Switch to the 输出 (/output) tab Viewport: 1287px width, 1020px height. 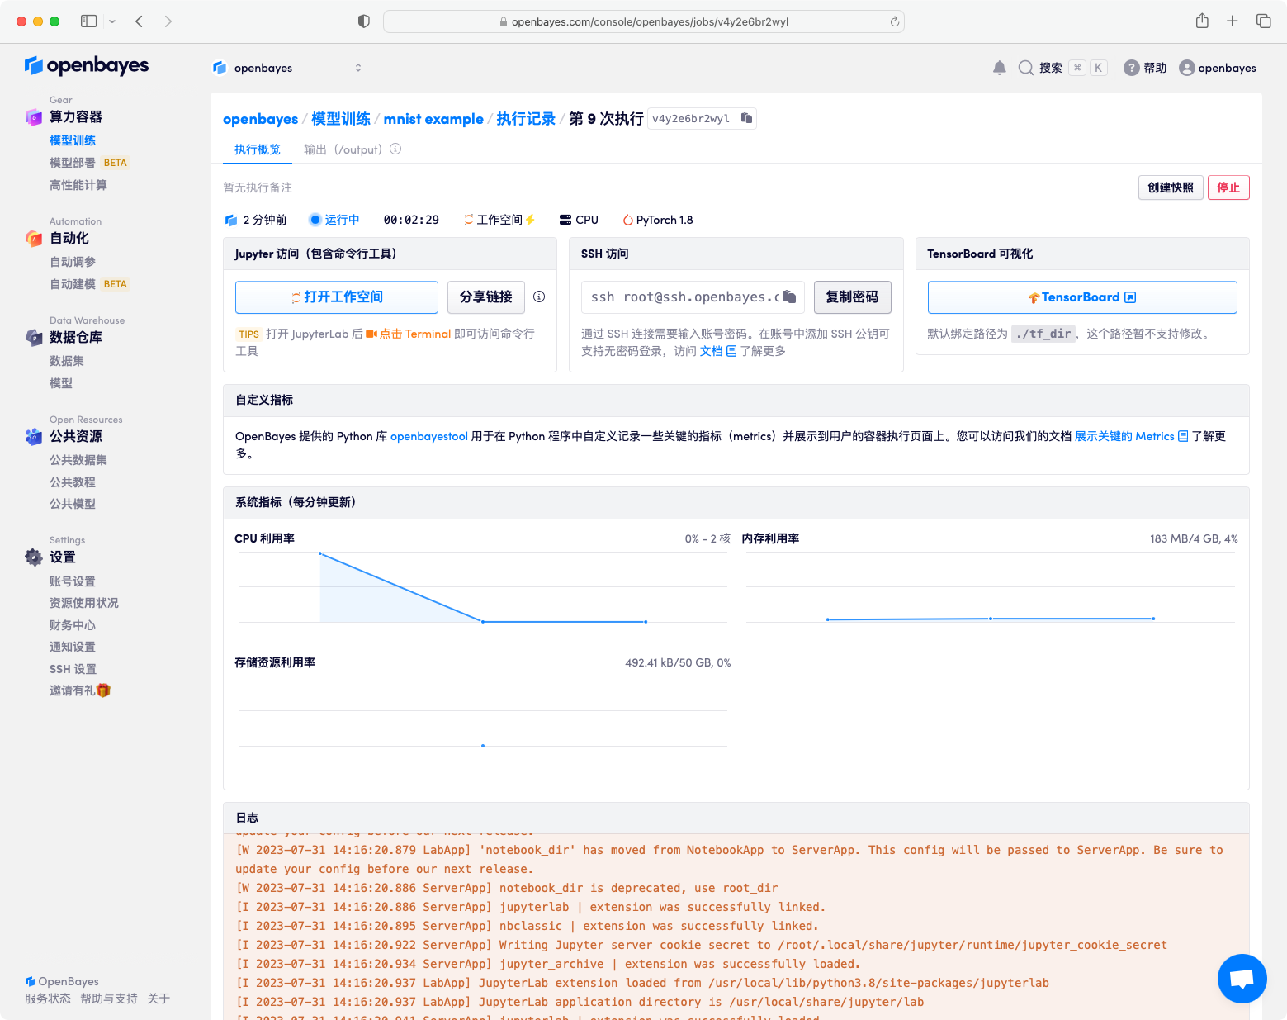point(343,149)
